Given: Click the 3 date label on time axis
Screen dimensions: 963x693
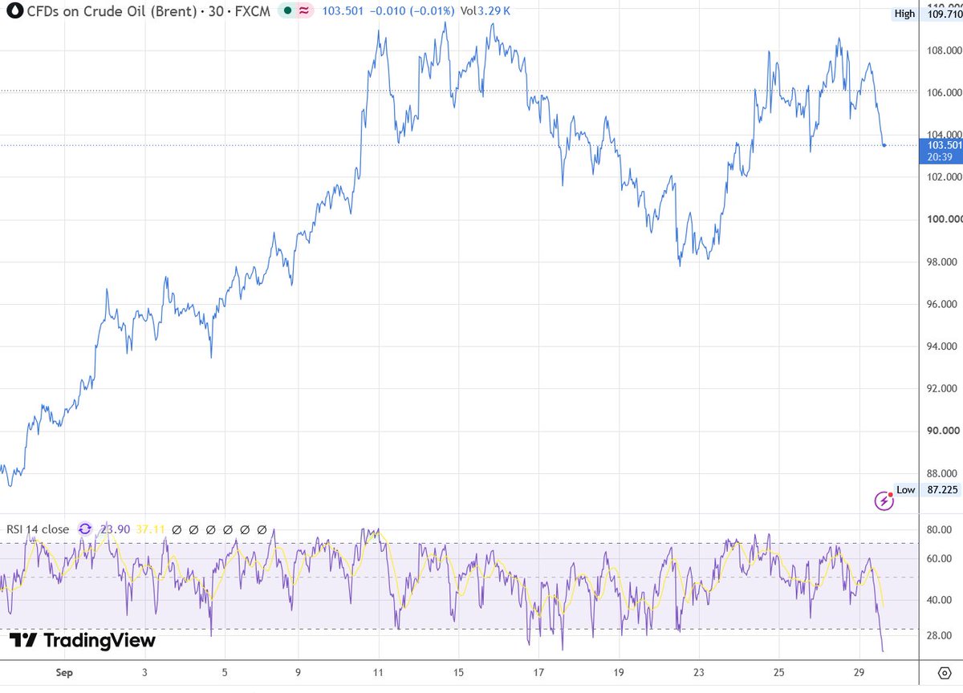Looking at the screenshot, I should point(144,672).
